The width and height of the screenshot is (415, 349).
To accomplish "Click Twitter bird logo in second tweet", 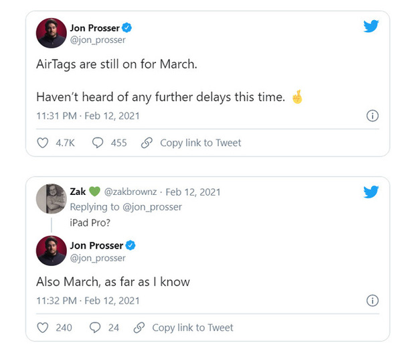I will point(371,192).
